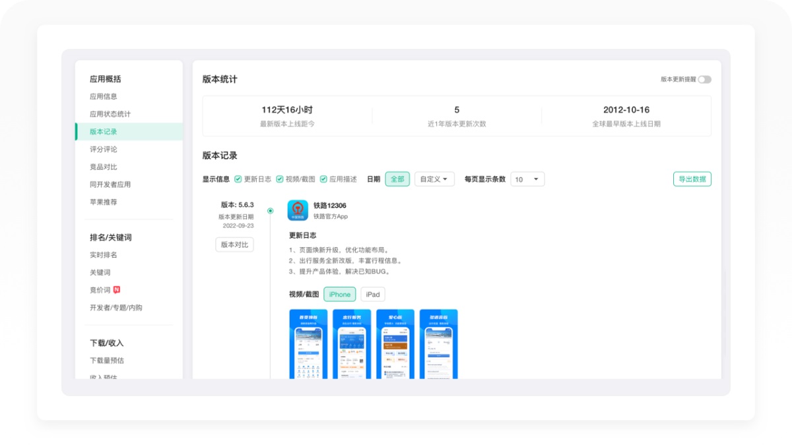Open the 铁路12306 app icon
The height and width of the screenshot is (445, 792).
click(298, 210)
